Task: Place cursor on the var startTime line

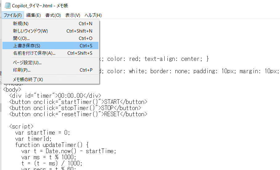Action: point(42,133)
